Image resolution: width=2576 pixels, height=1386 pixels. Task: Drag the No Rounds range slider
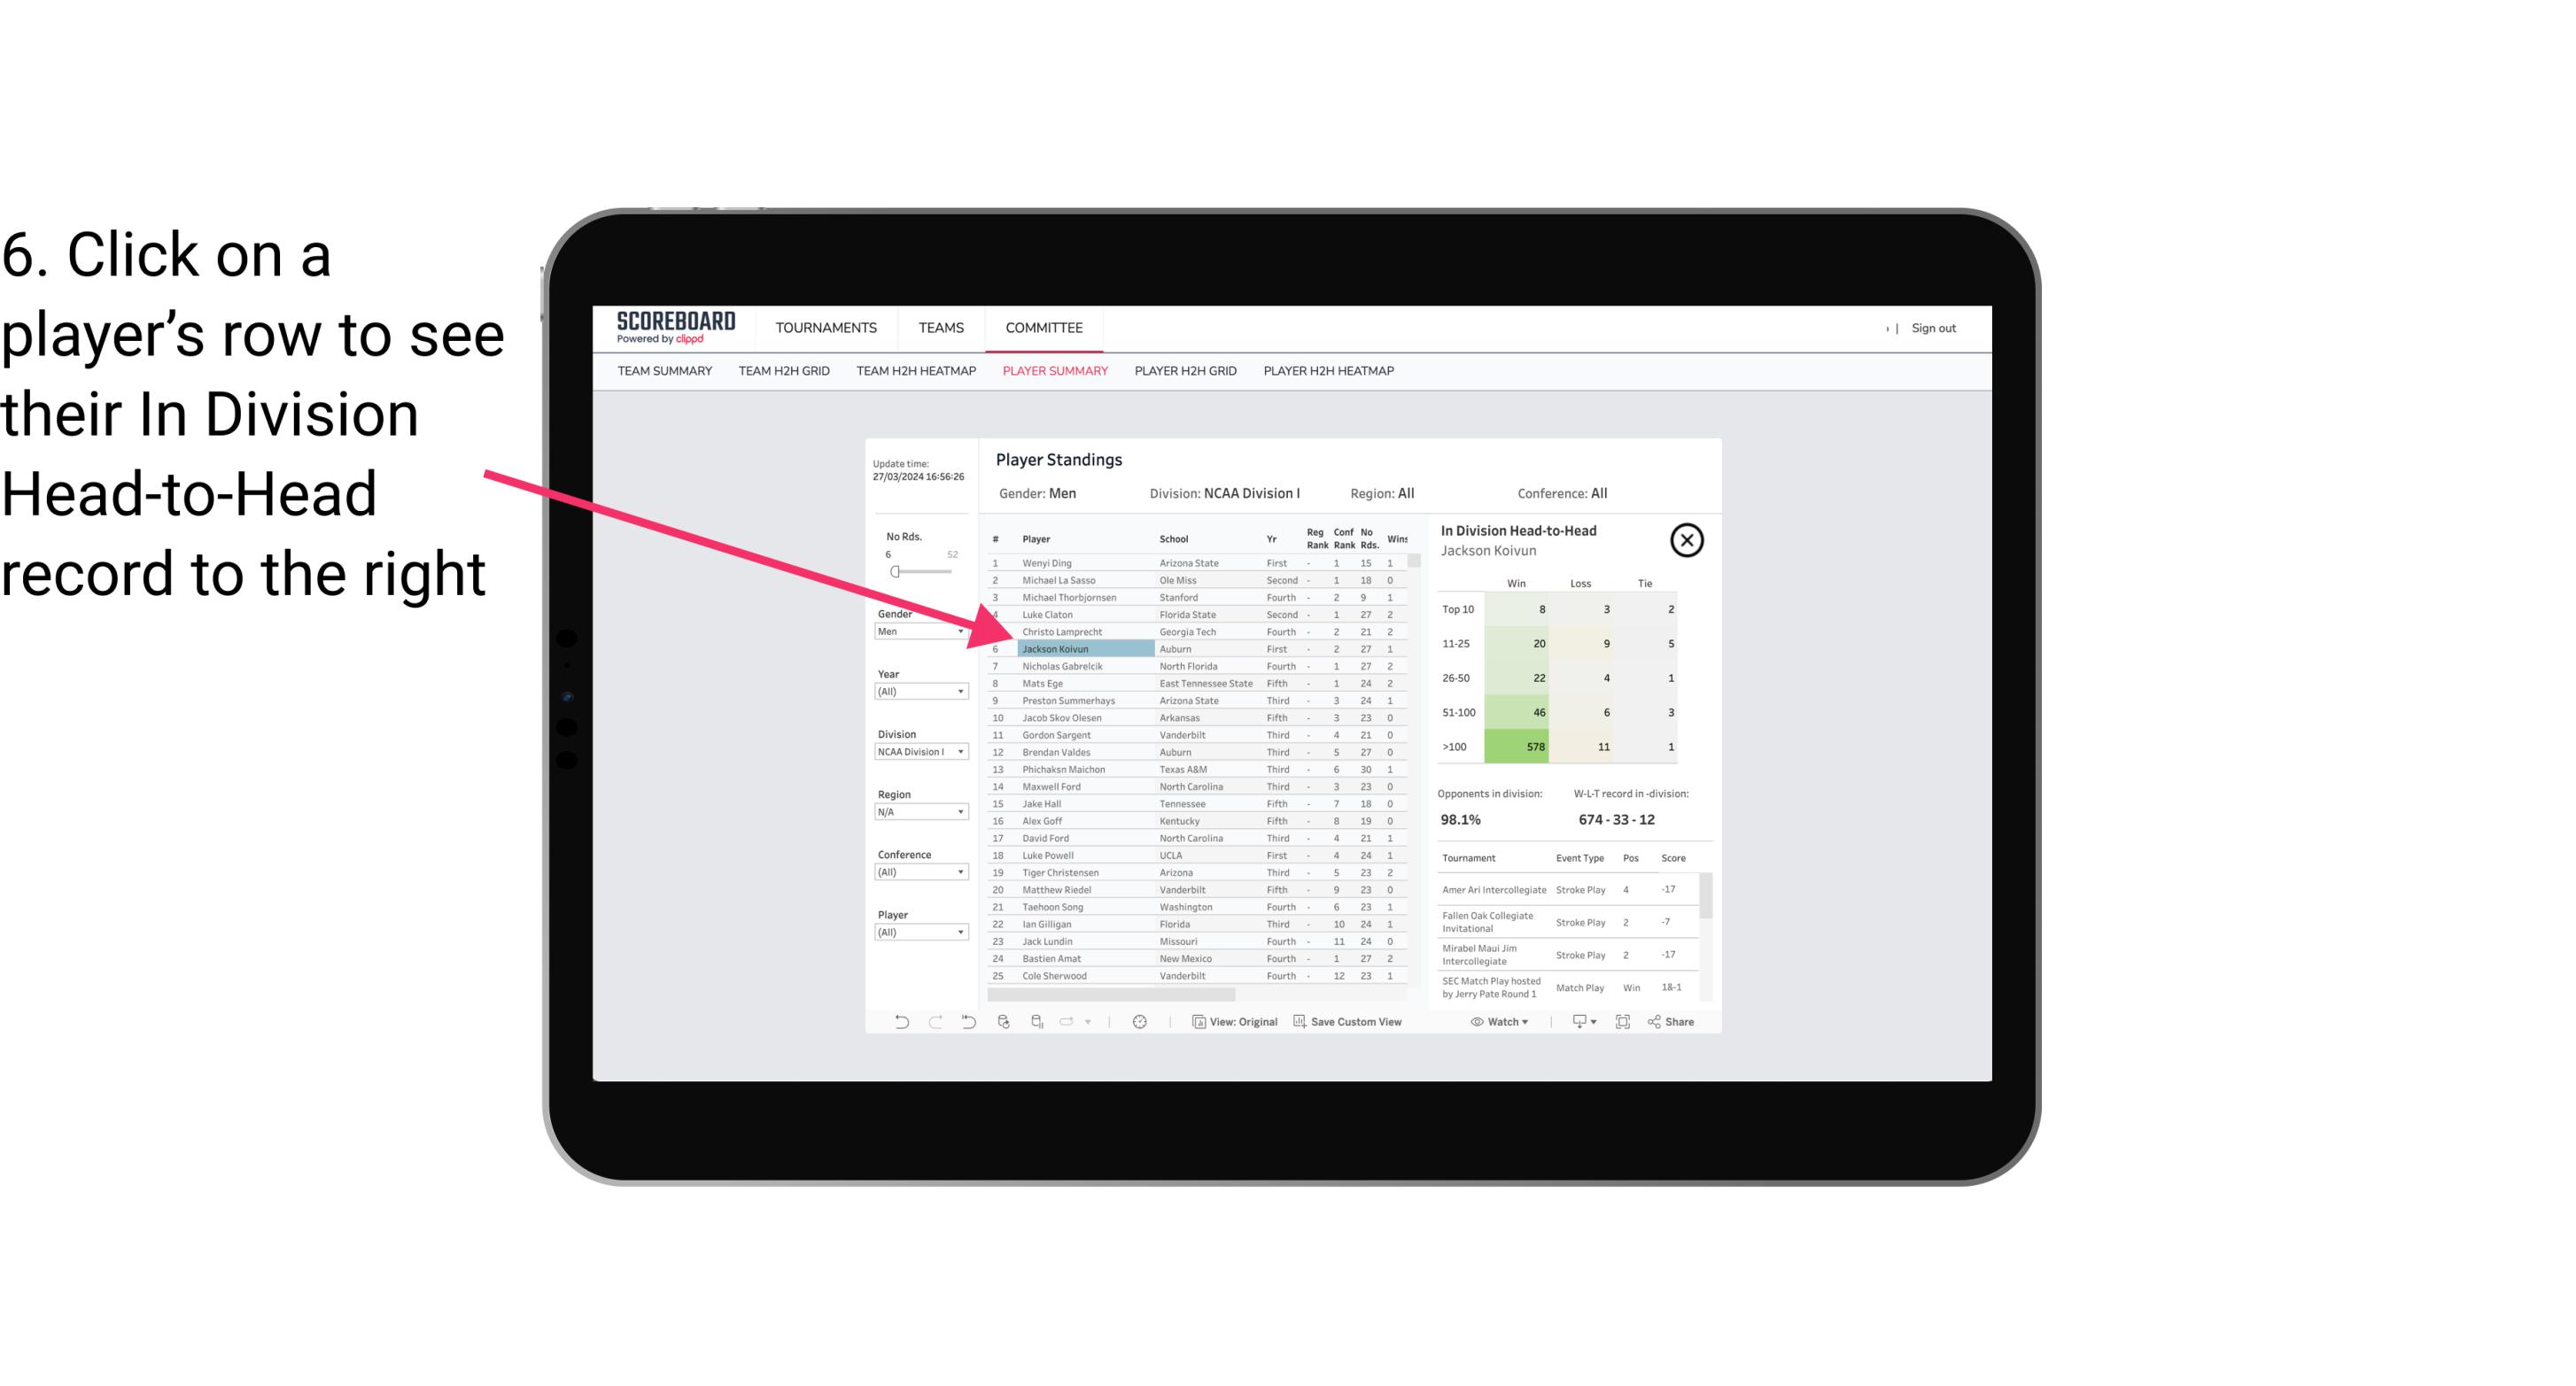[x=895, y=570]
